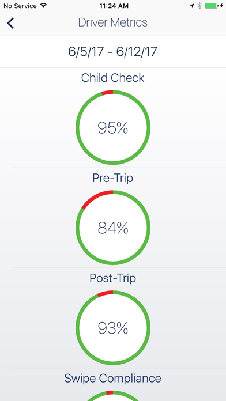Screen dimensions: 226x401
Task: Tap the 11:24 AM clock in status bar
Action: pos(113,6)
